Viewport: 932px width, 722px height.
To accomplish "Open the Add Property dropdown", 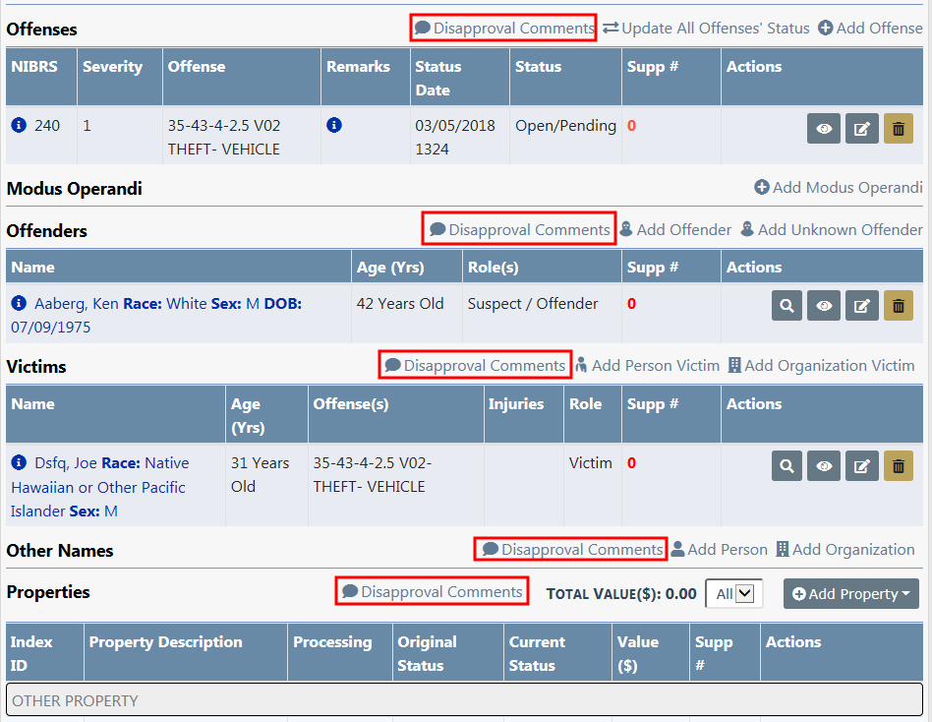I will [x=850, y=594].
